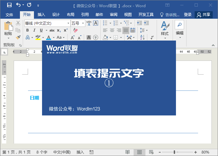Screen dimensions: 218x156
Task: Click the 告诉我 search box
Action: [x=170, y=15]
